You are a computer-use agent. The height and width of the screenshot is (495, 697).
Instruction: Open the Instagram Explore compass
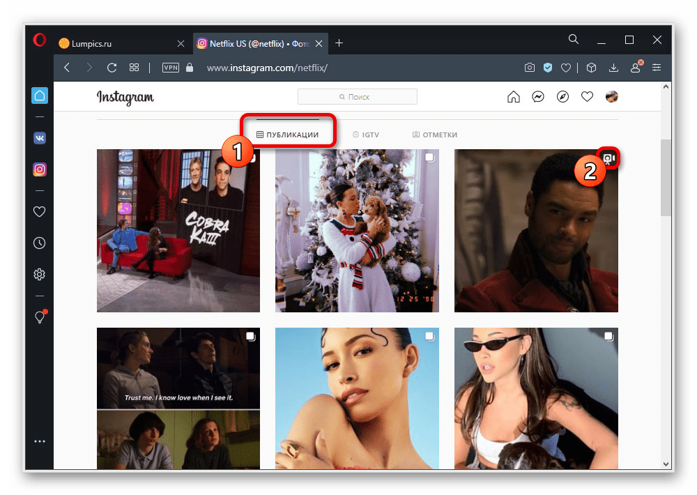tap(562, 96)
